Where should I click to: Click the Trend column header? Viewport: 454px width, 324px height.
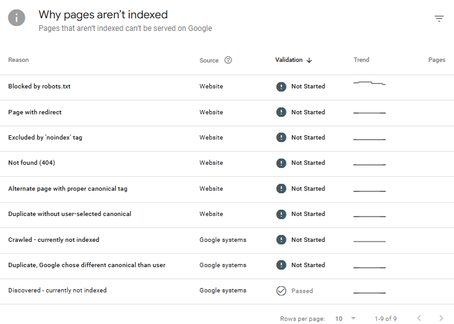(361, 60)
